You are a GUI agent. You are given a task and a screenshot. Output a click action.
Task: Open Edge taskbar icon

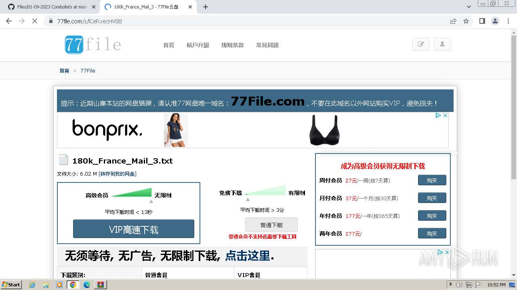click(x=87, y=285)
